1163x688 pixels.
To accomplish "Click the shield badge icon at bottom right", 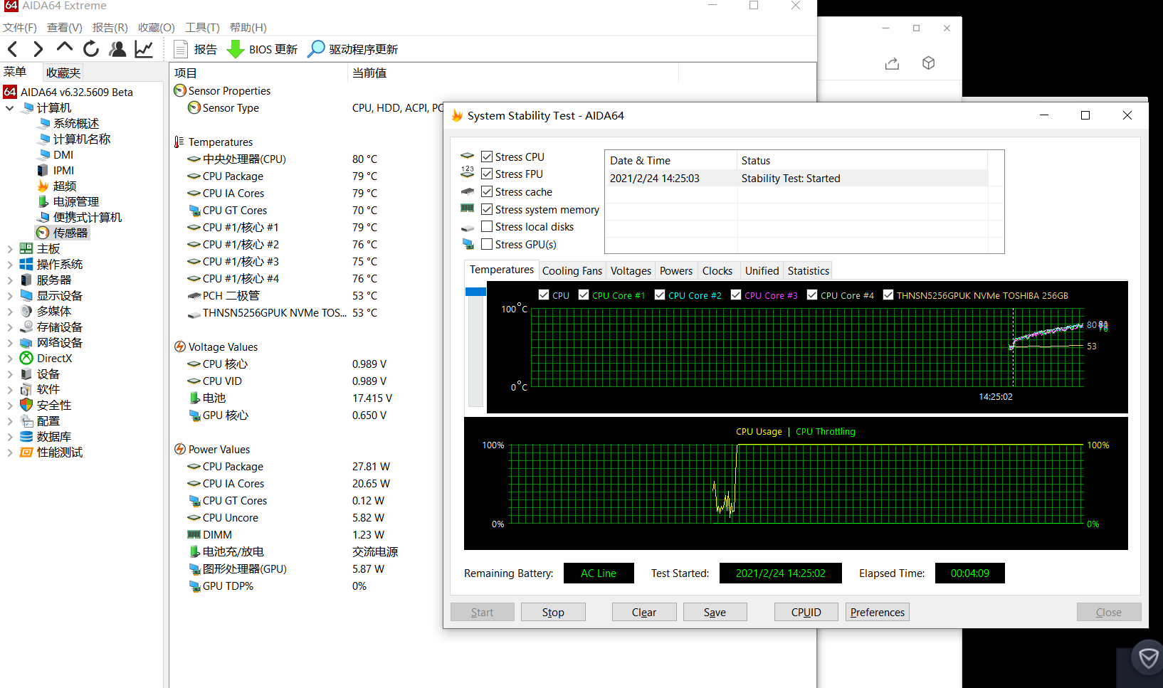I will [x=1148, y=658].
